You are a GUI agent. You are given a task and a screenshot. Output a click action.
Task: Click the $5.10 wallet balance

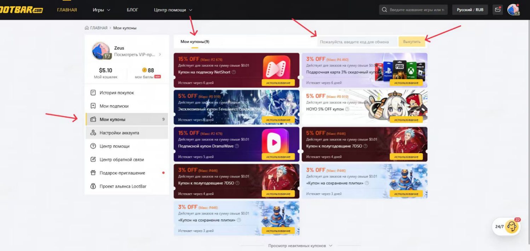pyautogui.click(x=106, y=70)
